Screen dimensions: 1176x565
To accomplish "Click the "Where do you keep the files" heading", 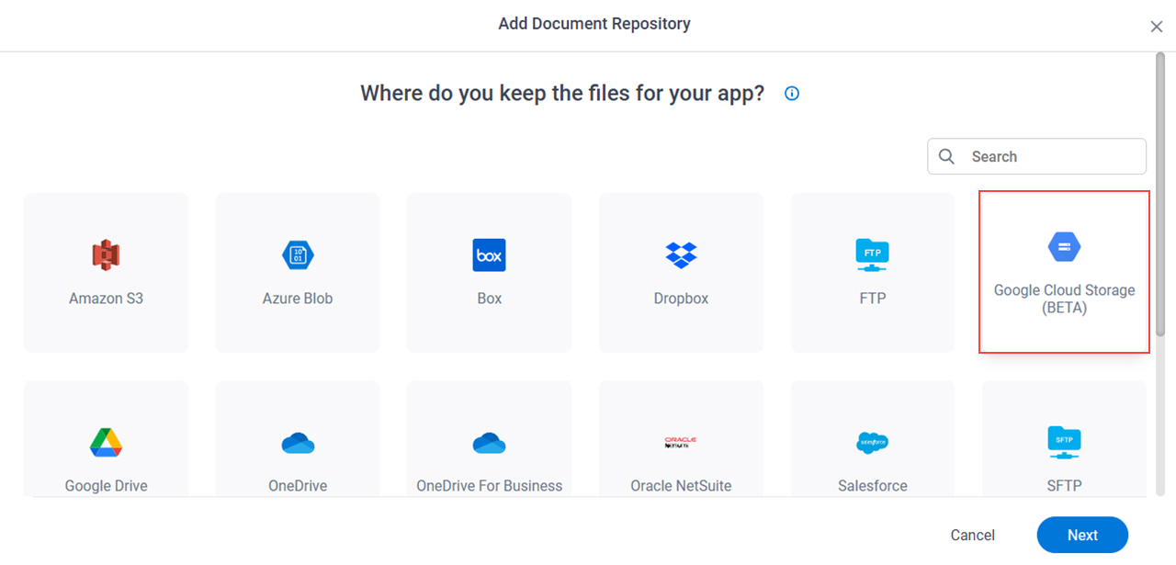I will [562, 93].
